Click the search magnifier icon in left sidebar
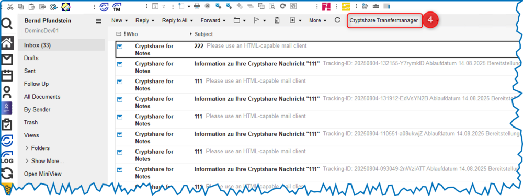This screenshot has height=196, width=523. (7, 24)
